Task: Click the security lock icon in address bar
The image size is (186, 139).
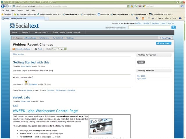Action: [x=132, y=6]
